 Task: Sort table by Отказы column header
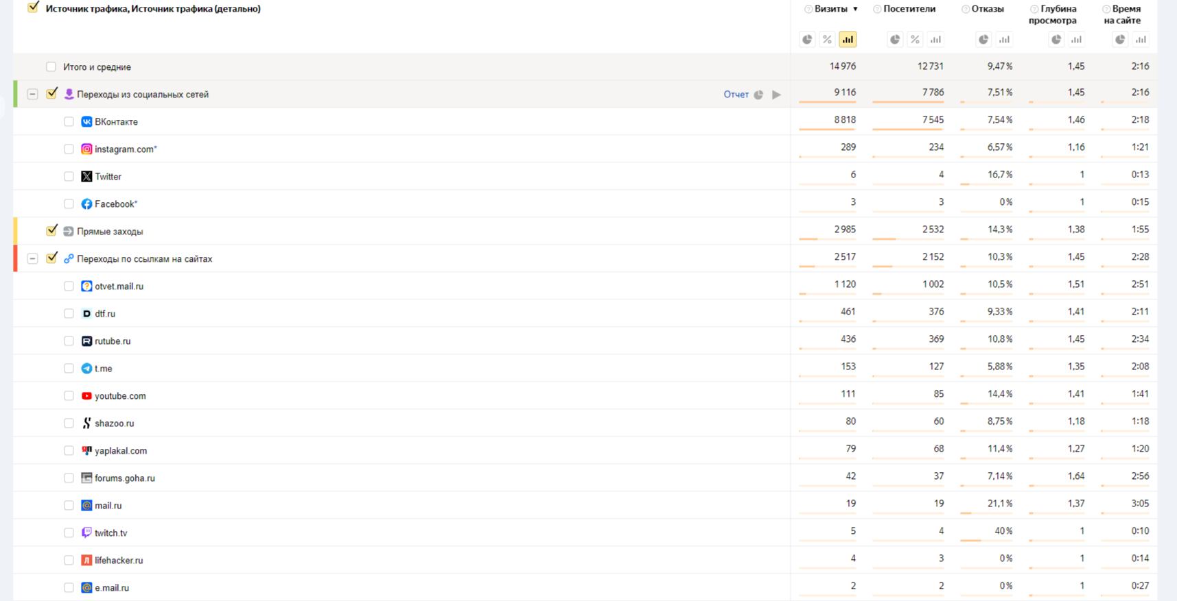[x=988, y=9]
